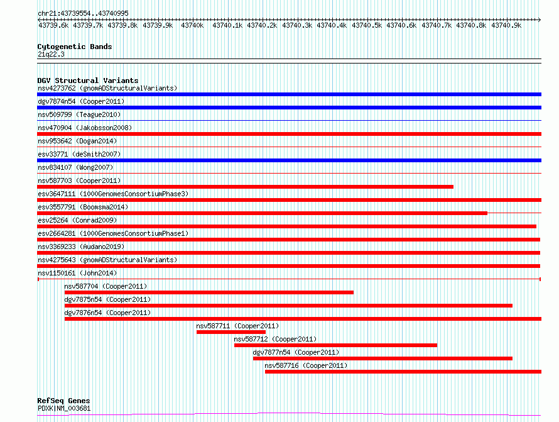Open nsv953642 (Dogan2014) entry
The width and height of the screenshot is (559, 422).
tap(77, 141)
